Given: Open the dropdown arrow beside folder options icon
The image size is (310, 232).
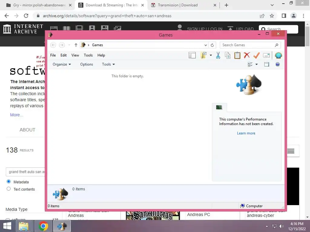Looking at the screenshot, I should tap(211, 55).
